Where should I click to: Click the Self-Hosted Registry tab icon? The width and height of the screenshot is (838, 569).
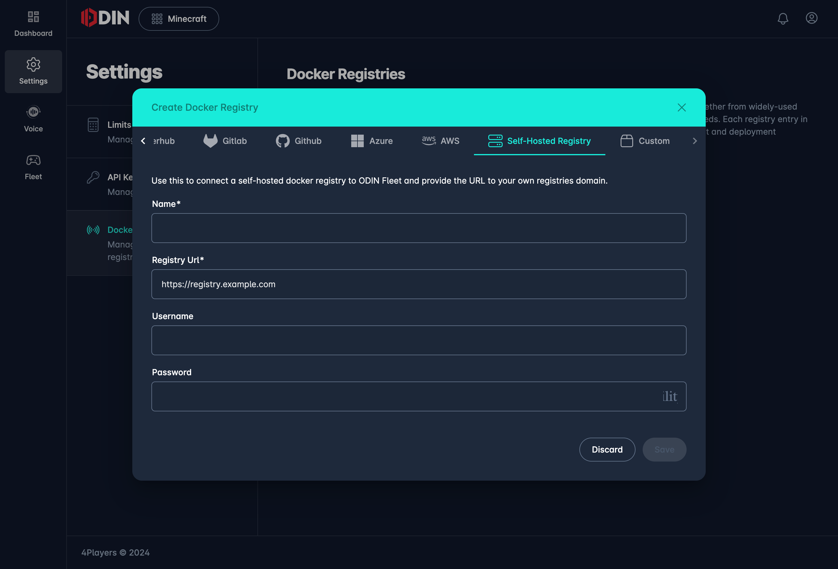click(x=495, y=140)
